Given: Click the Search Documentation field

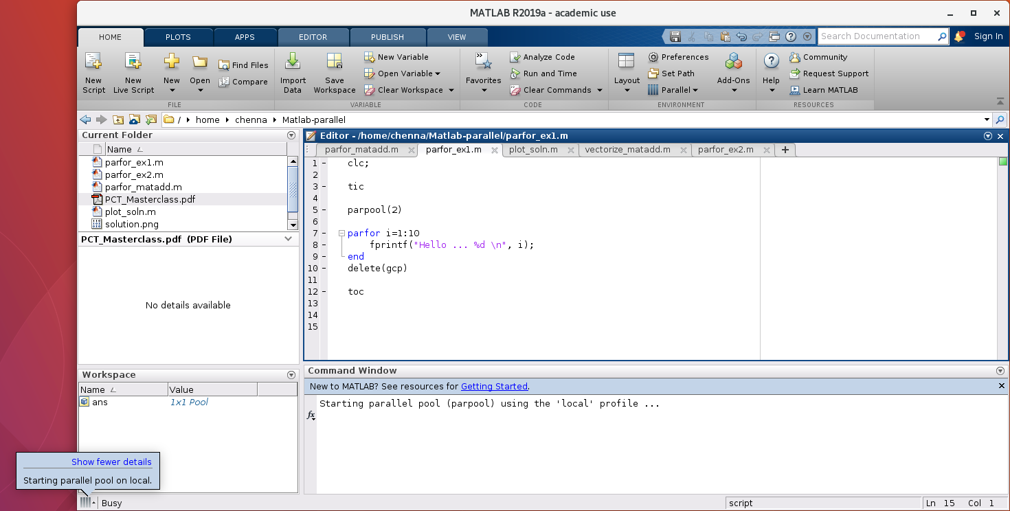Looking at the screenshot, I should coord(878,36).
